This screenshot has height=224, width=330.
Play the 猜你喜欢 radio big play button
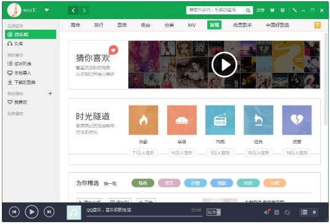click(x=225, y=65)
